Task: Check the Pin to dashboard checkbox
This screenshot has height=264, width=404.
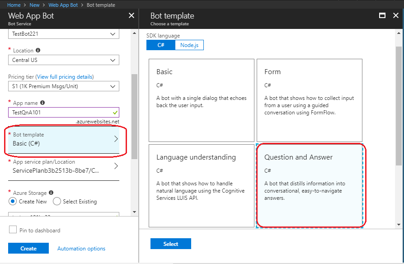Action: (x=13, y=230)
